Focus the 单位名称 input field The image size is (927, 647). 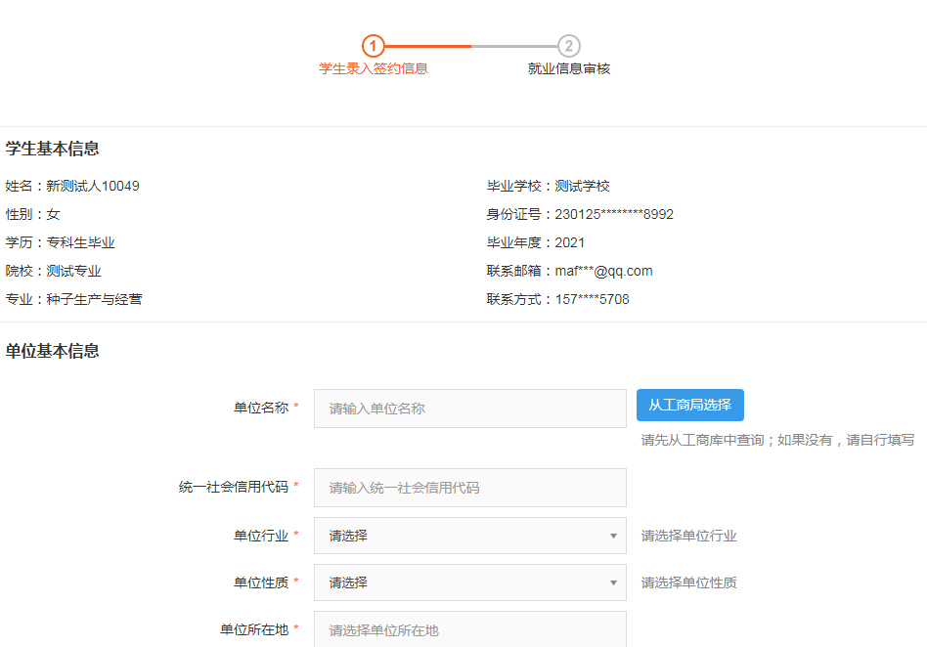pyautogui.click(x=469, y=409)
